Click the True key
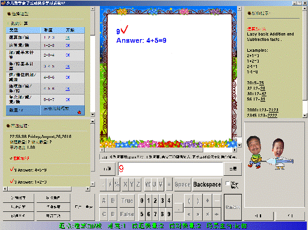 [x=127, y=200]
